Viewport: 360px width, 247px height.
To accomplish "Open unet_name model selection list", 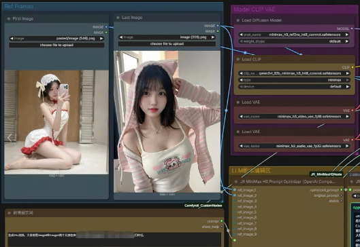I will pos(294,35).
